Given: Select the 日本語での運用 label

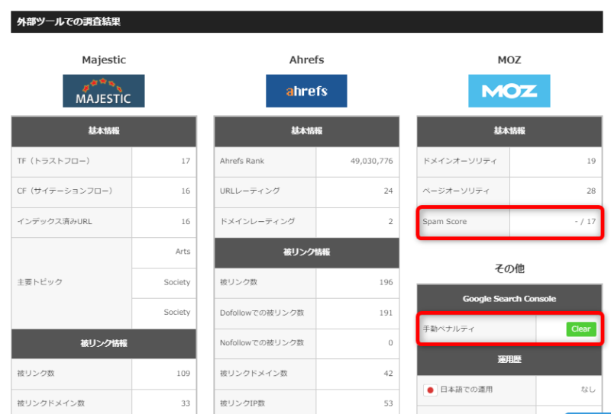Looking at the screenshot, I should pos(467,390).
